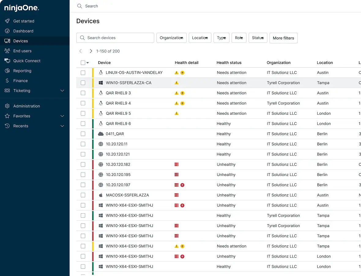Click the warning triangle for WIN10-SSFERLAZZA-CA

pyautogui.click(x=177, y=83)
